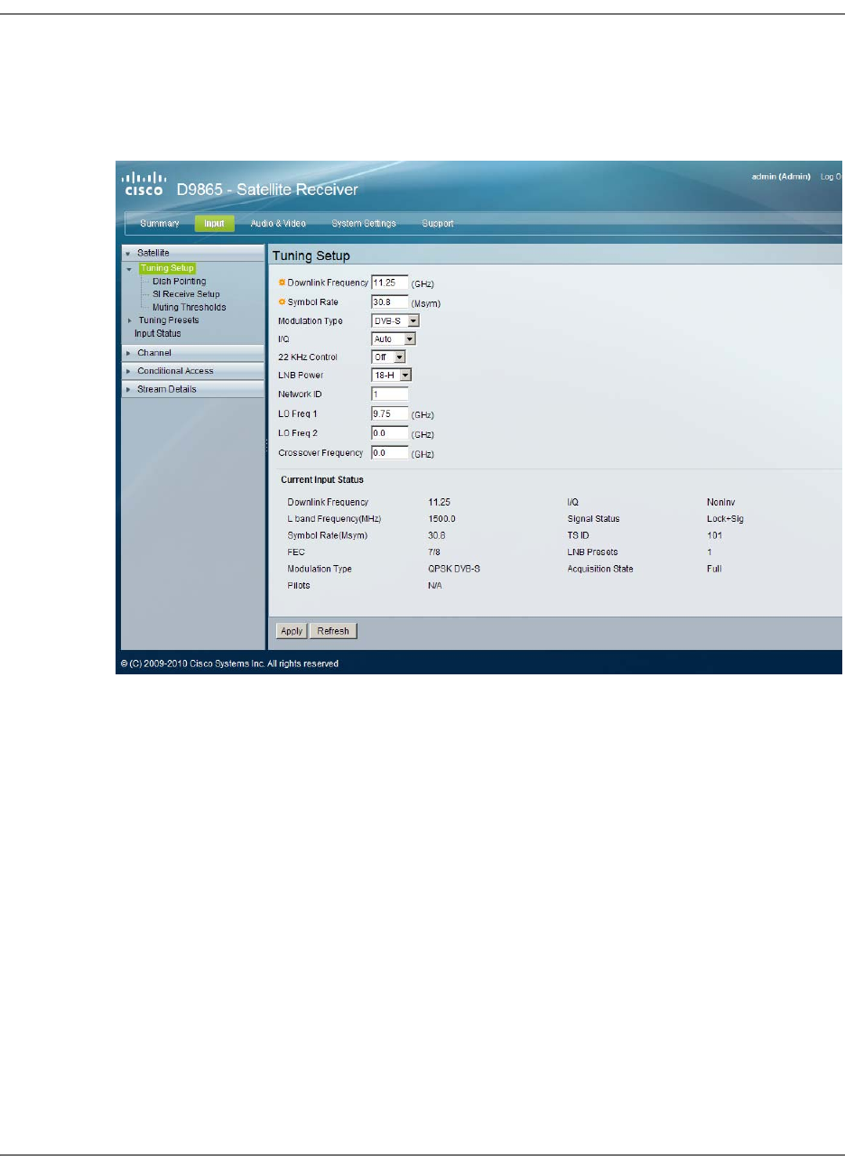Image resolution: width=845 pixels, height=1160 pixels.
Task: Click the Cisco logo
Action: 143,183
